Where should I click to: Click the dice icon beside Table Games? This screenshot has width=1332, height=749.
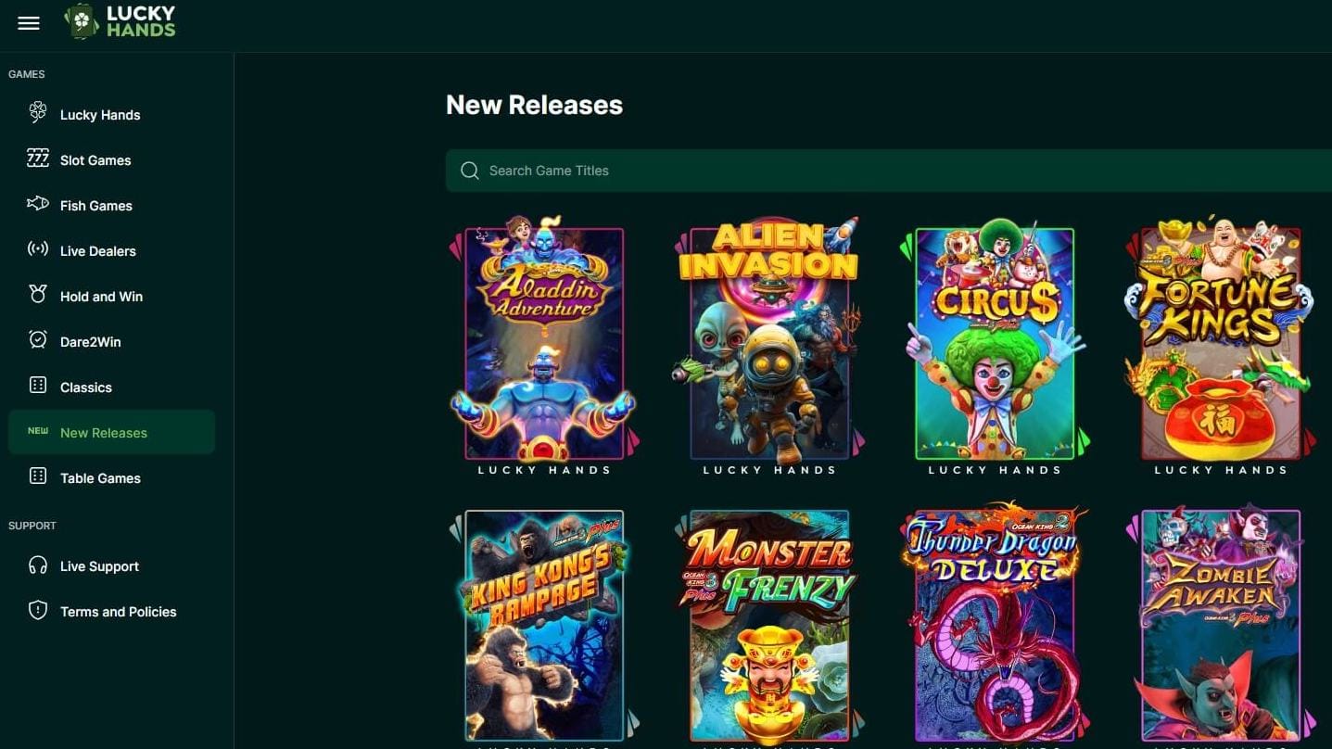coord(38,476)
